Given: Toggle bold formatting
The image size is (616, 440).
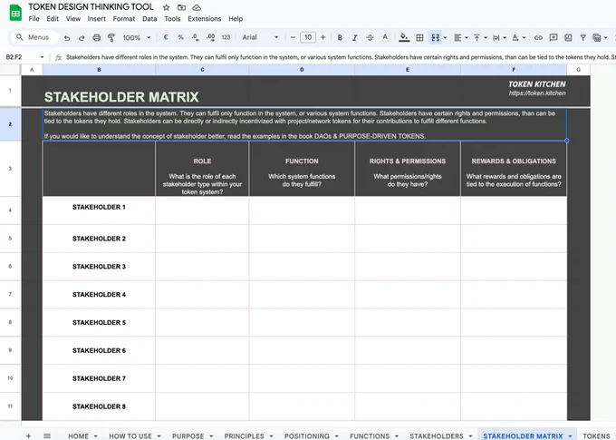Looking at the screenshot, I should coord(340,38).
